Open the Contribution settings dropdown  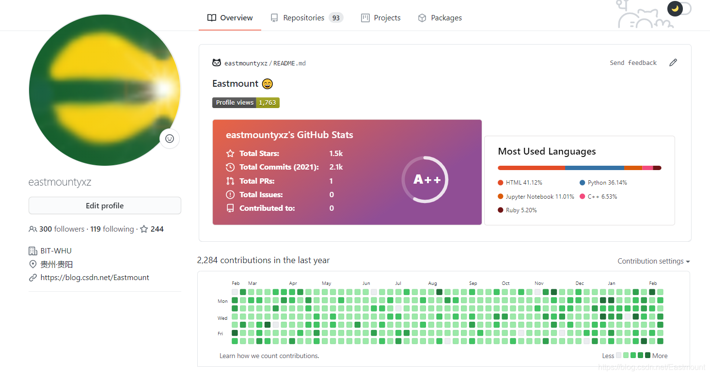[653, 261]
